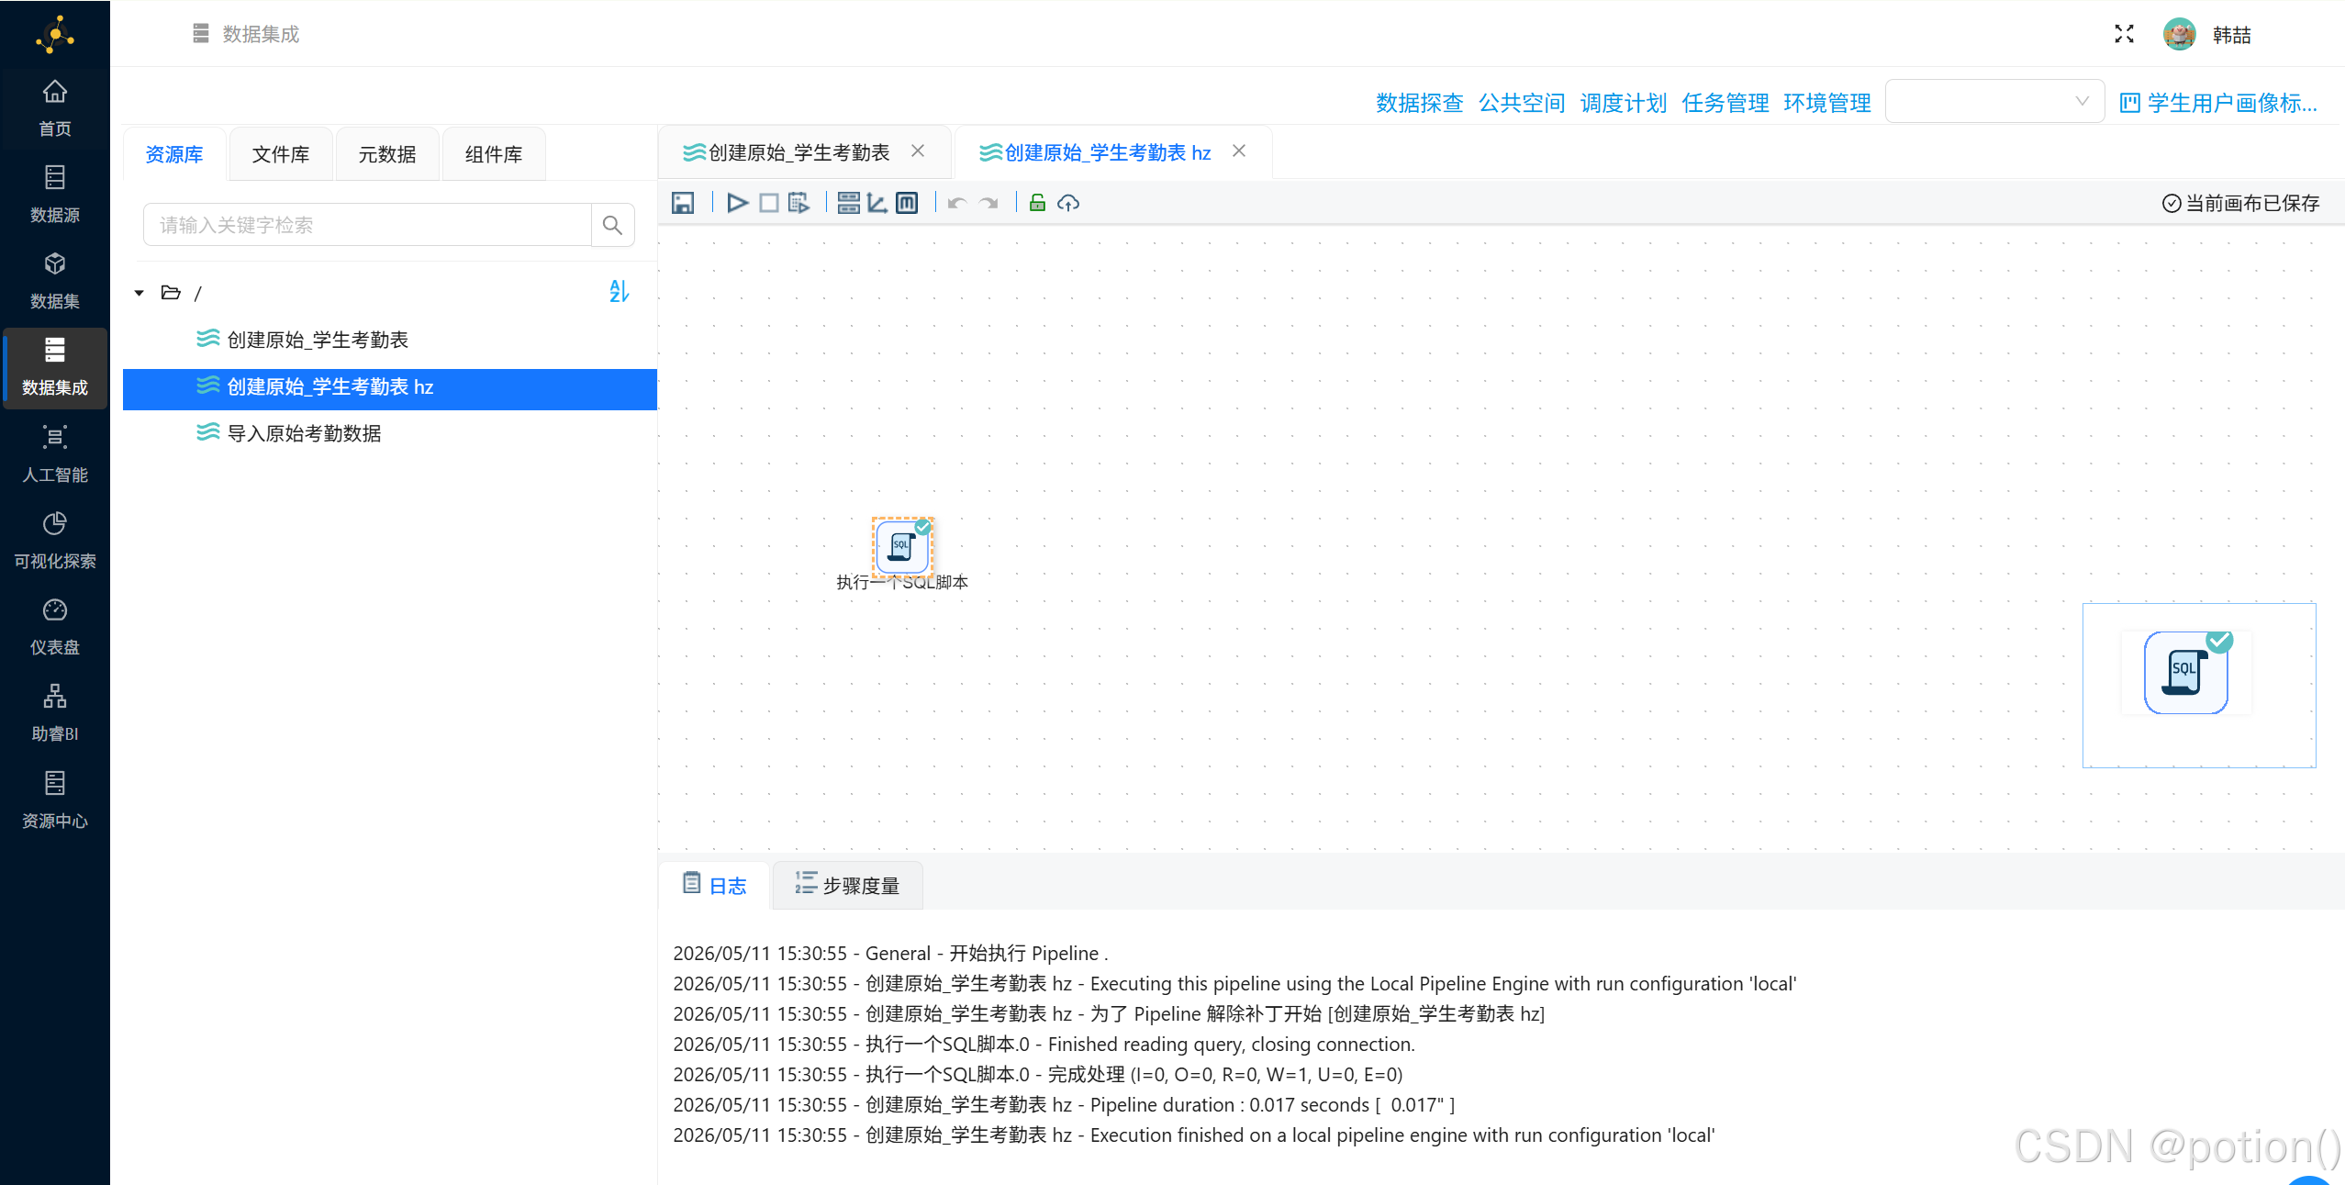Open 可视化探索 in the left sidebar
The image size is (2345, 1185).
click(55, 541)
